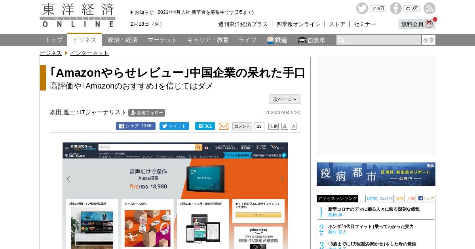Click the インターネット breadcrumb link
The image size is (475, 249).
[89, 53]
